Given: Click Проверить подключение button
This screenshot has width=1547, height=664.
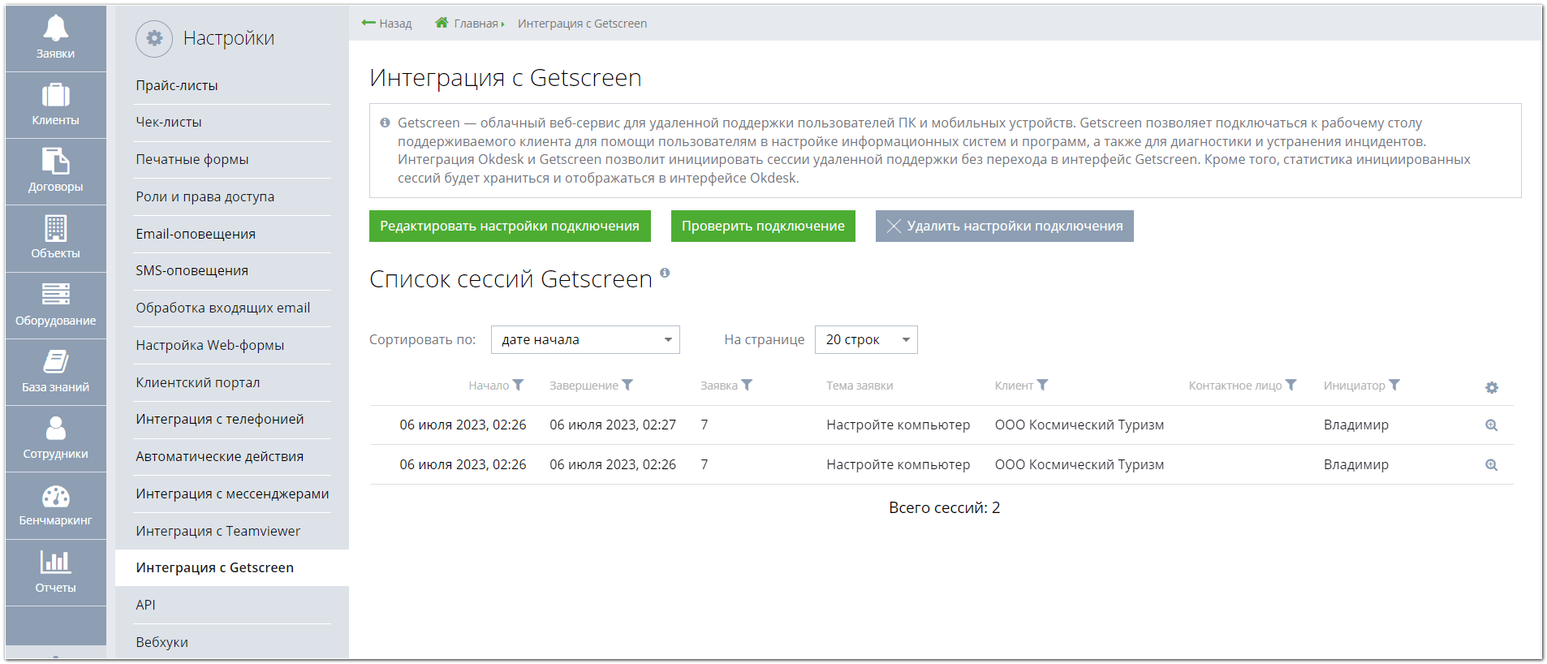Looking at the screenshot, I should [x=763, y=226].
